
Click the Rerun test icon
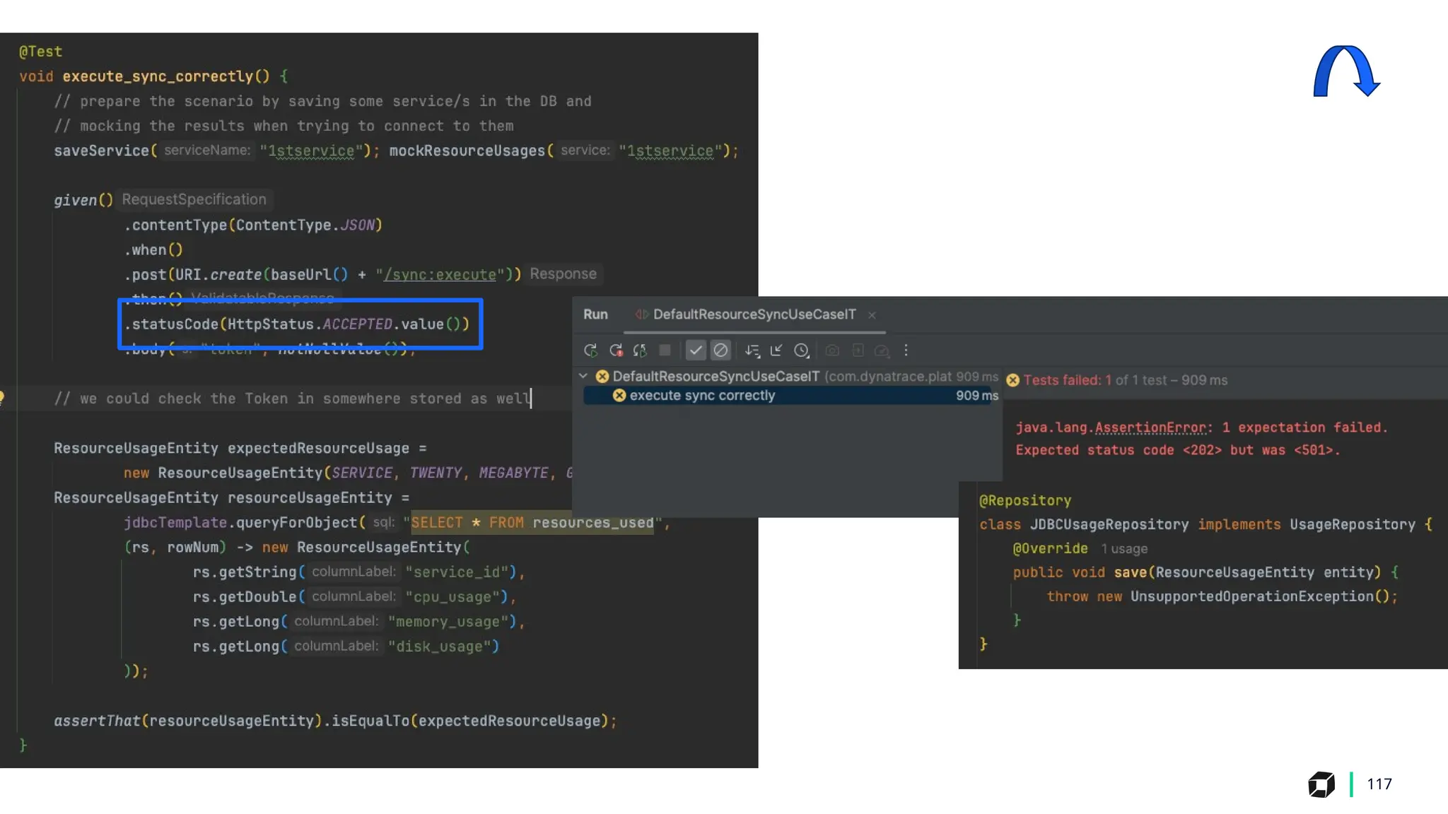(590, 350)
